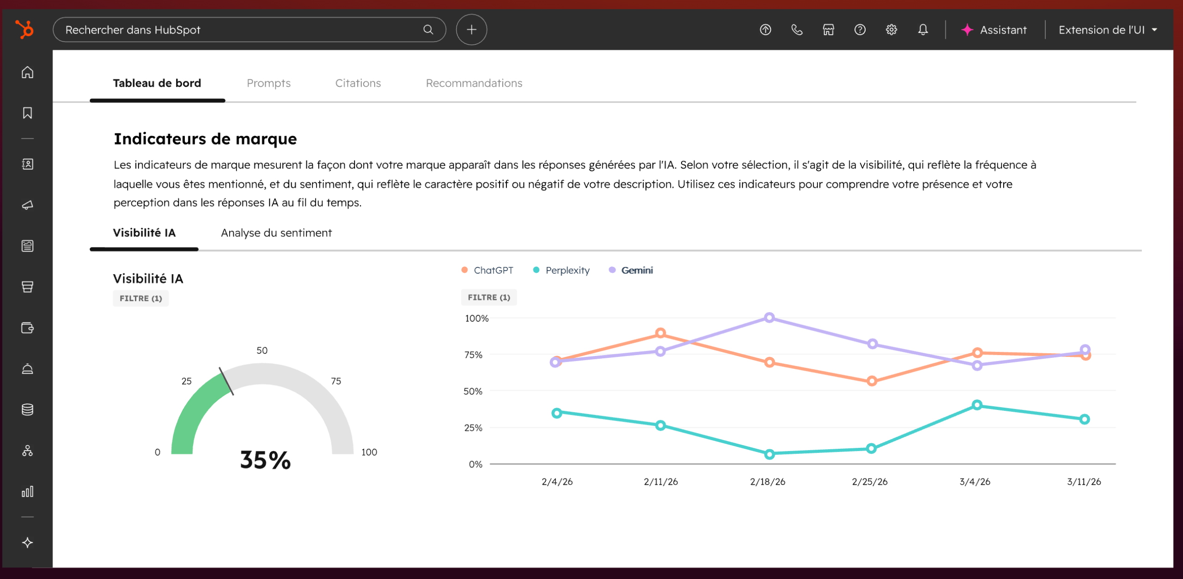Screen dimensions: 1183x579
Task: Open the Assistant button
Action: pos(994,30)
